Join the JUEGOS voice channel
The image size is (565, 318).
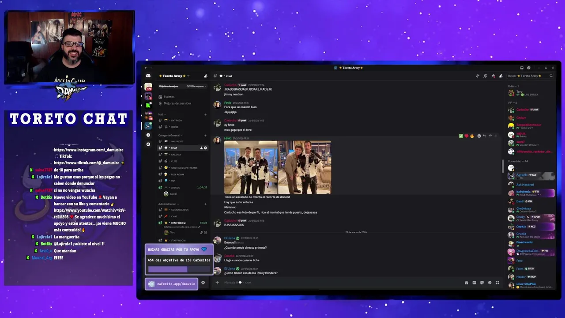[183, 188]
